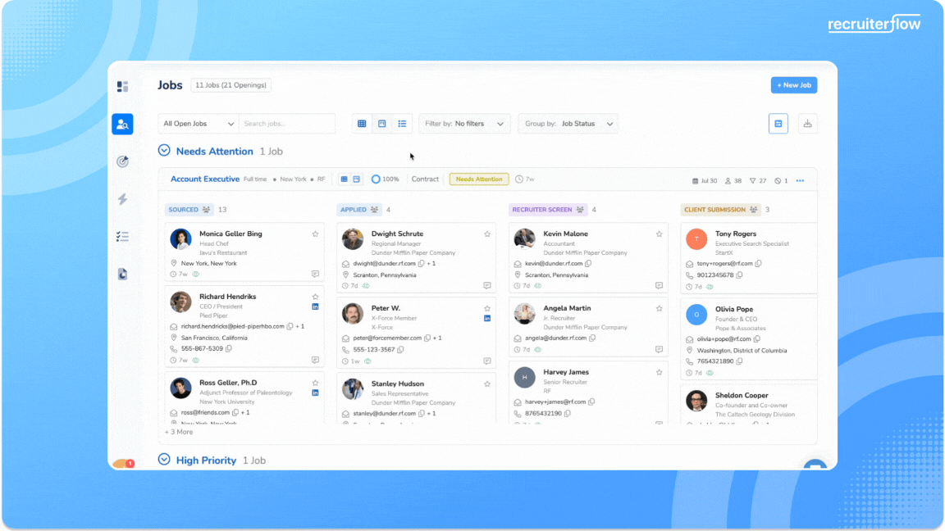Click the download export icon button

807,124
